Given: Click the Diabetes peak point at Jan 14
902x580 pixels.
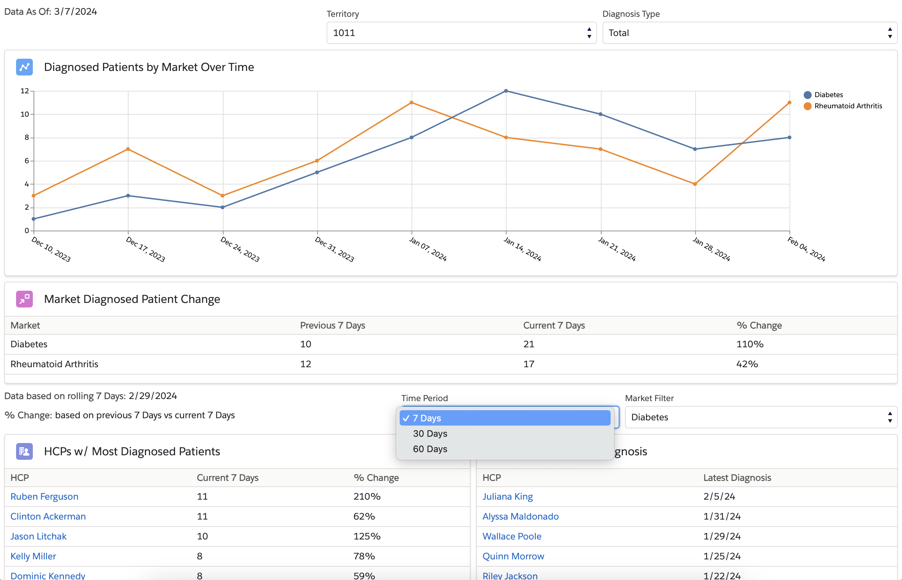Looking at the screenshot, I should point(506,91).
